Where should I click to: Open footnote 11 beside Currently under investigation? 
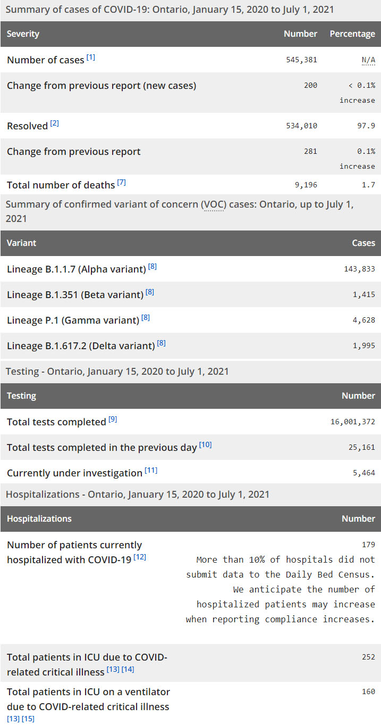pos(151,471)
